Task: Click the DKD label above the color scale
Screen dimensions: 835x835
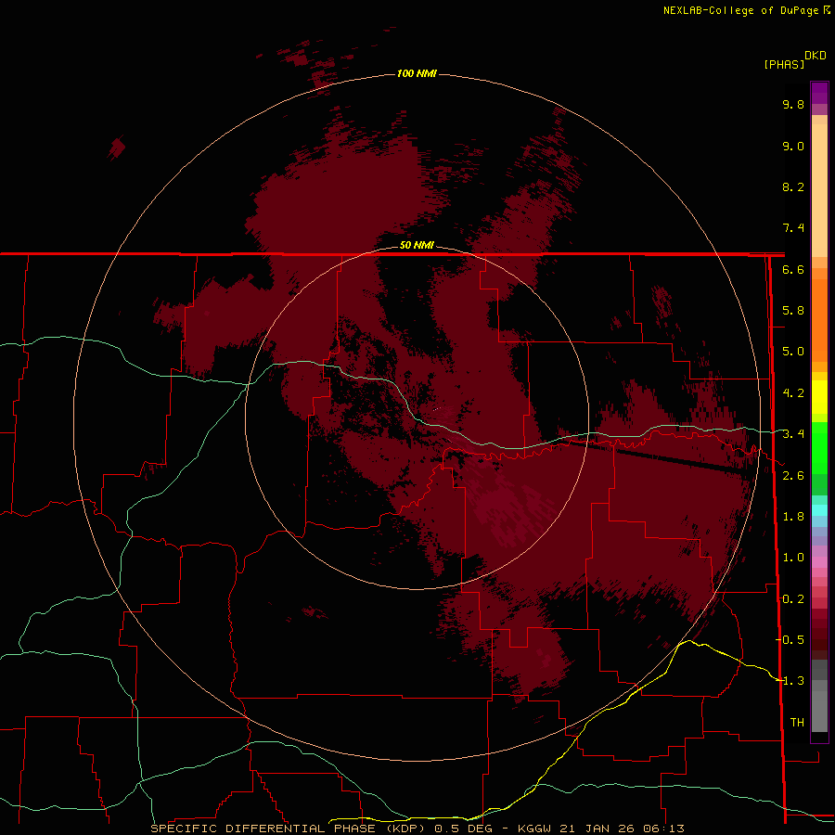Action: pyautogui.click(x=816, y=56)
